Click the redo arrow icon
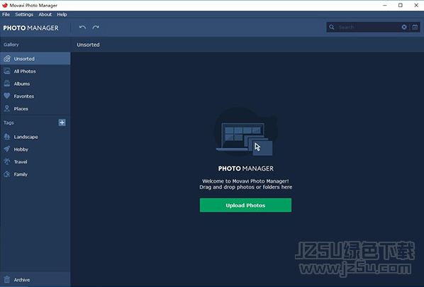424x287 pixels. pos(96,28)
